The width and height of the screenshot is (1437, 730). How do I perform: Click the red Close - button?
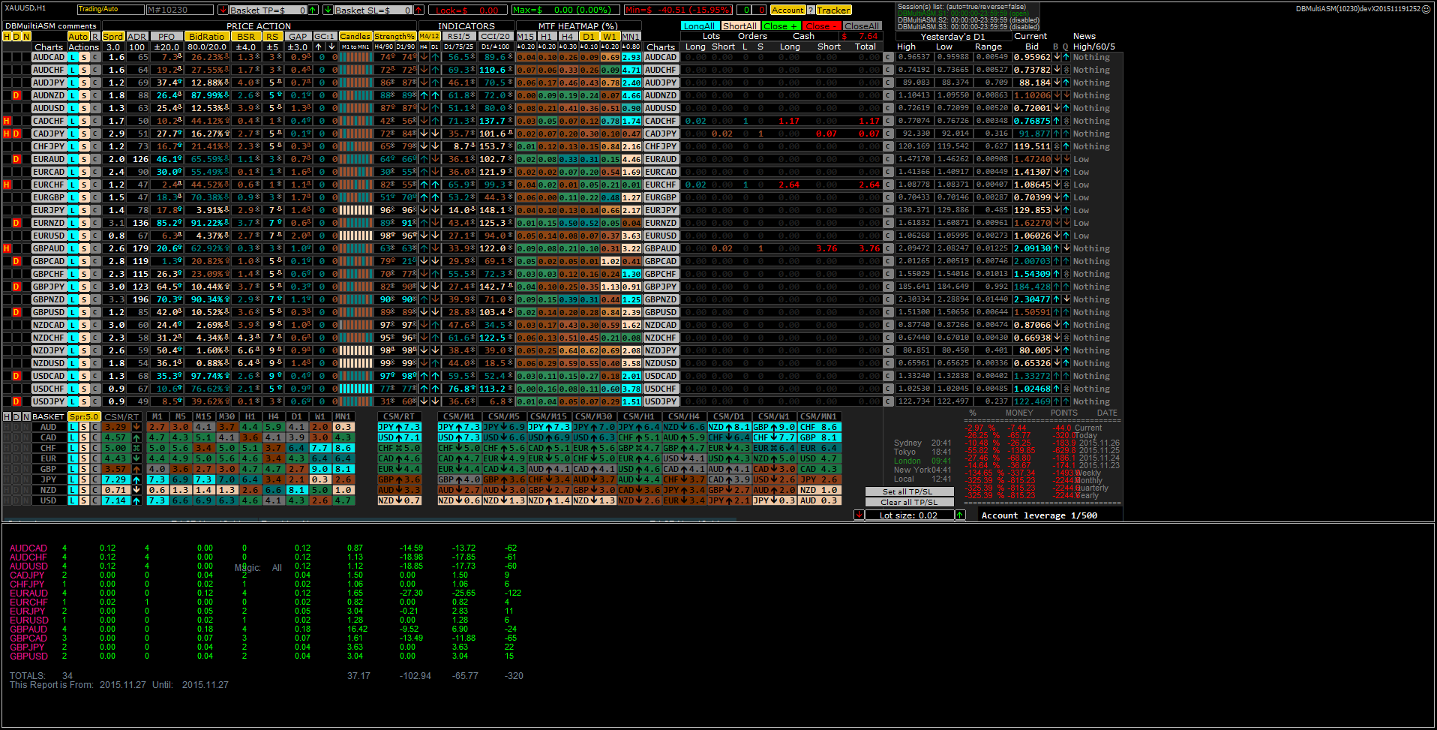coord(821,26)
